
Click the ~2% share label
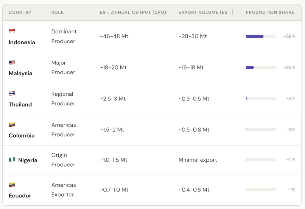[291, 160]
